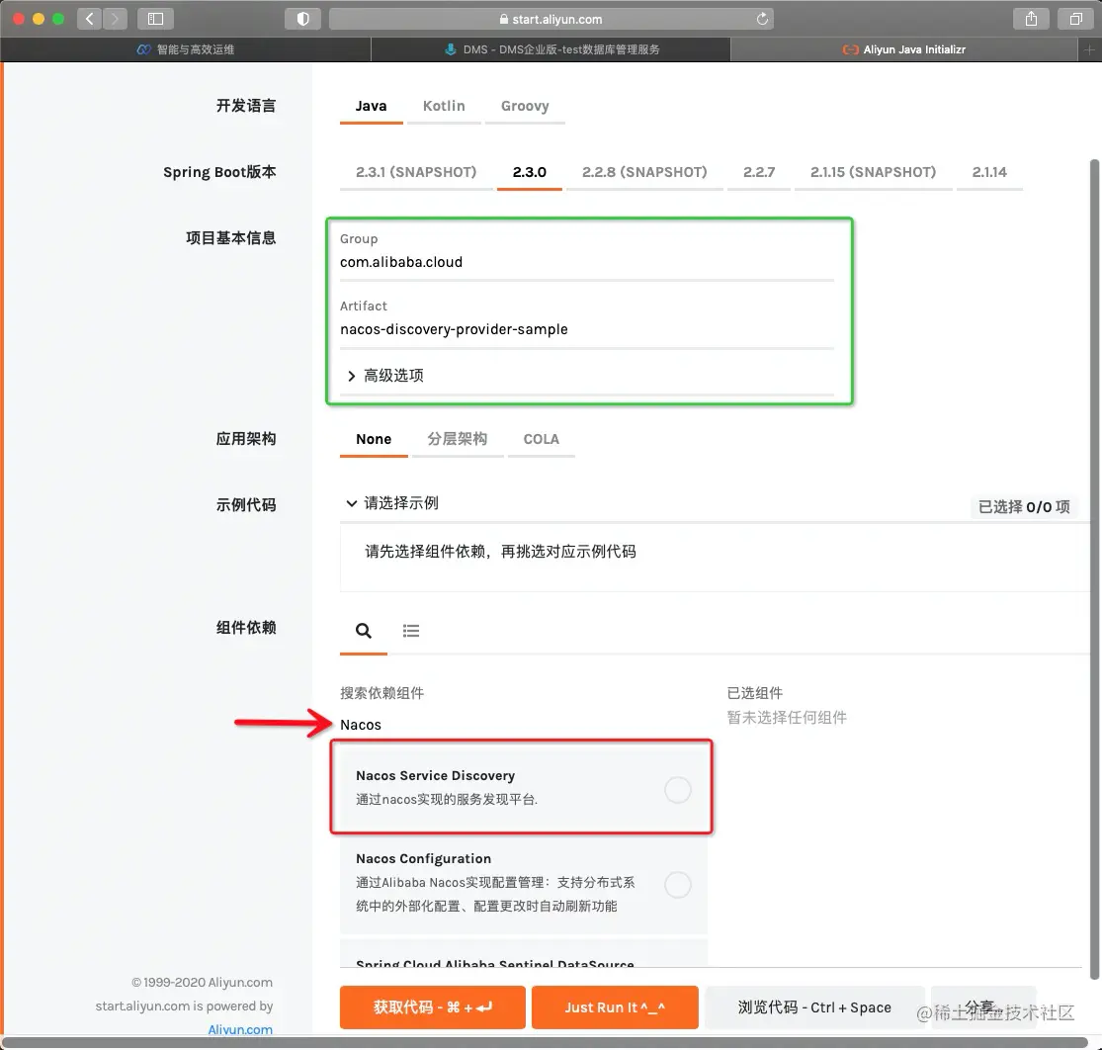Switch to DMS企业版 database browser tab
This screenshot has height=1050, width=1102.
(x=551, y=49)
